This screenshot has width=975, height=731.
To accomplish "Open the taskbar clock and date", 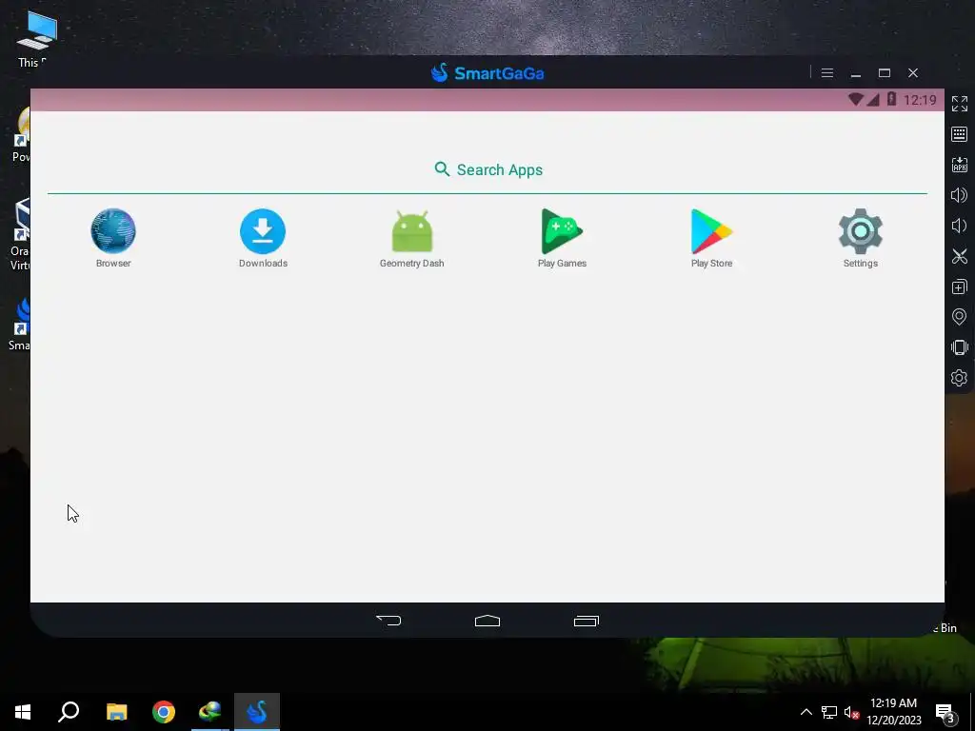I will (x=893, y=712).
